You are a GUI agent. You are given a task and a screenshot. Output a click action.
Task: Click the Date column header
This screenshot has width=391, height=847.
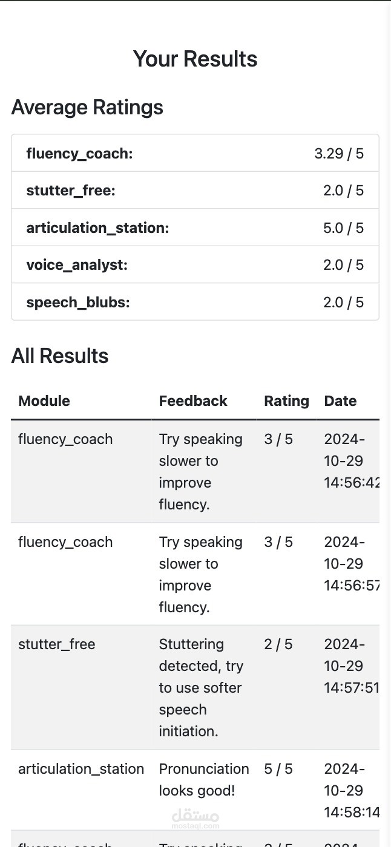(x=340, y=401)
